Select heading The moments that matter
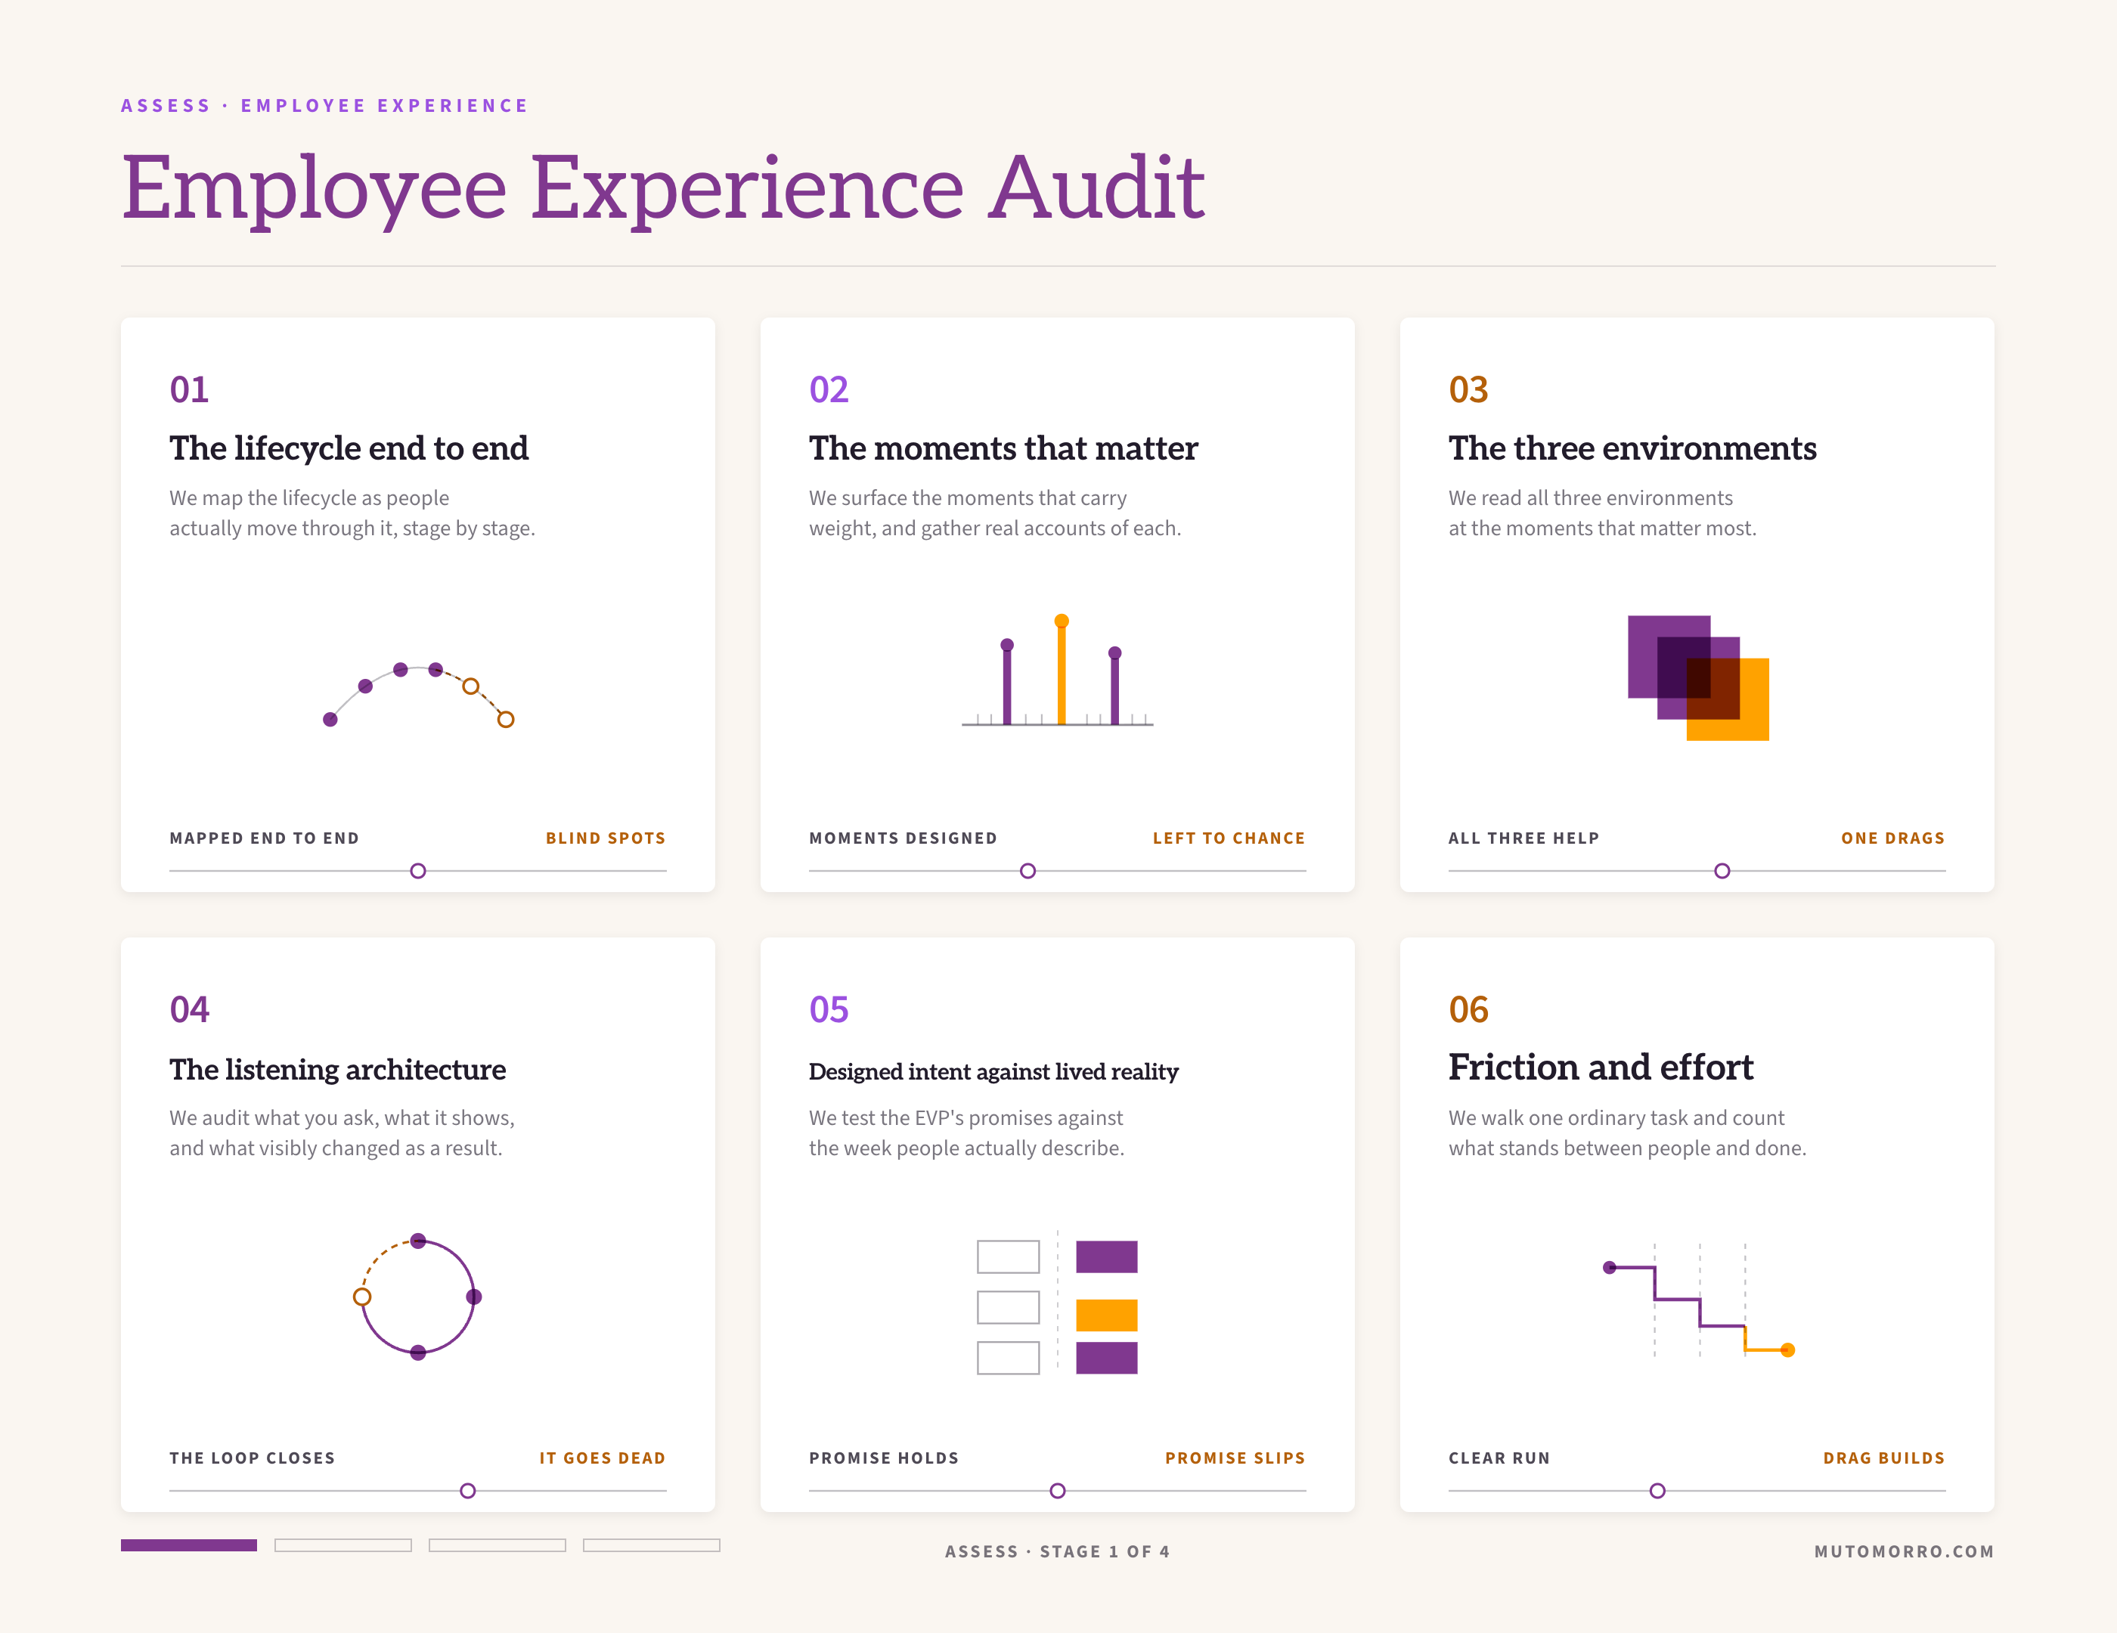 pyautogui.click(x=1003, y=449)
